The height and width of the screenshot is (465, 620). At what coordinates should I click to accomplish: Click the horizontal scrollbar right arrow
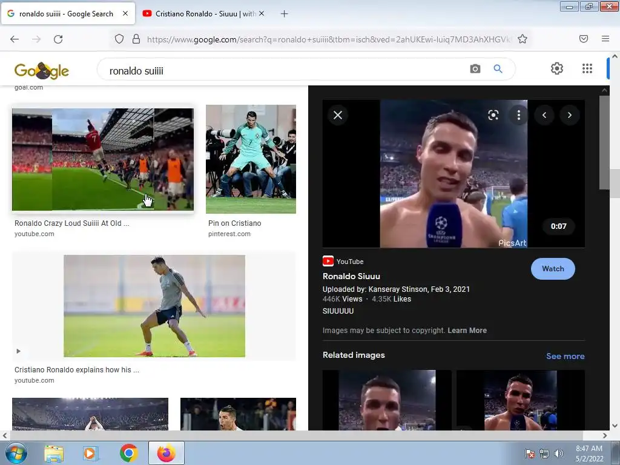coord(605,436)
